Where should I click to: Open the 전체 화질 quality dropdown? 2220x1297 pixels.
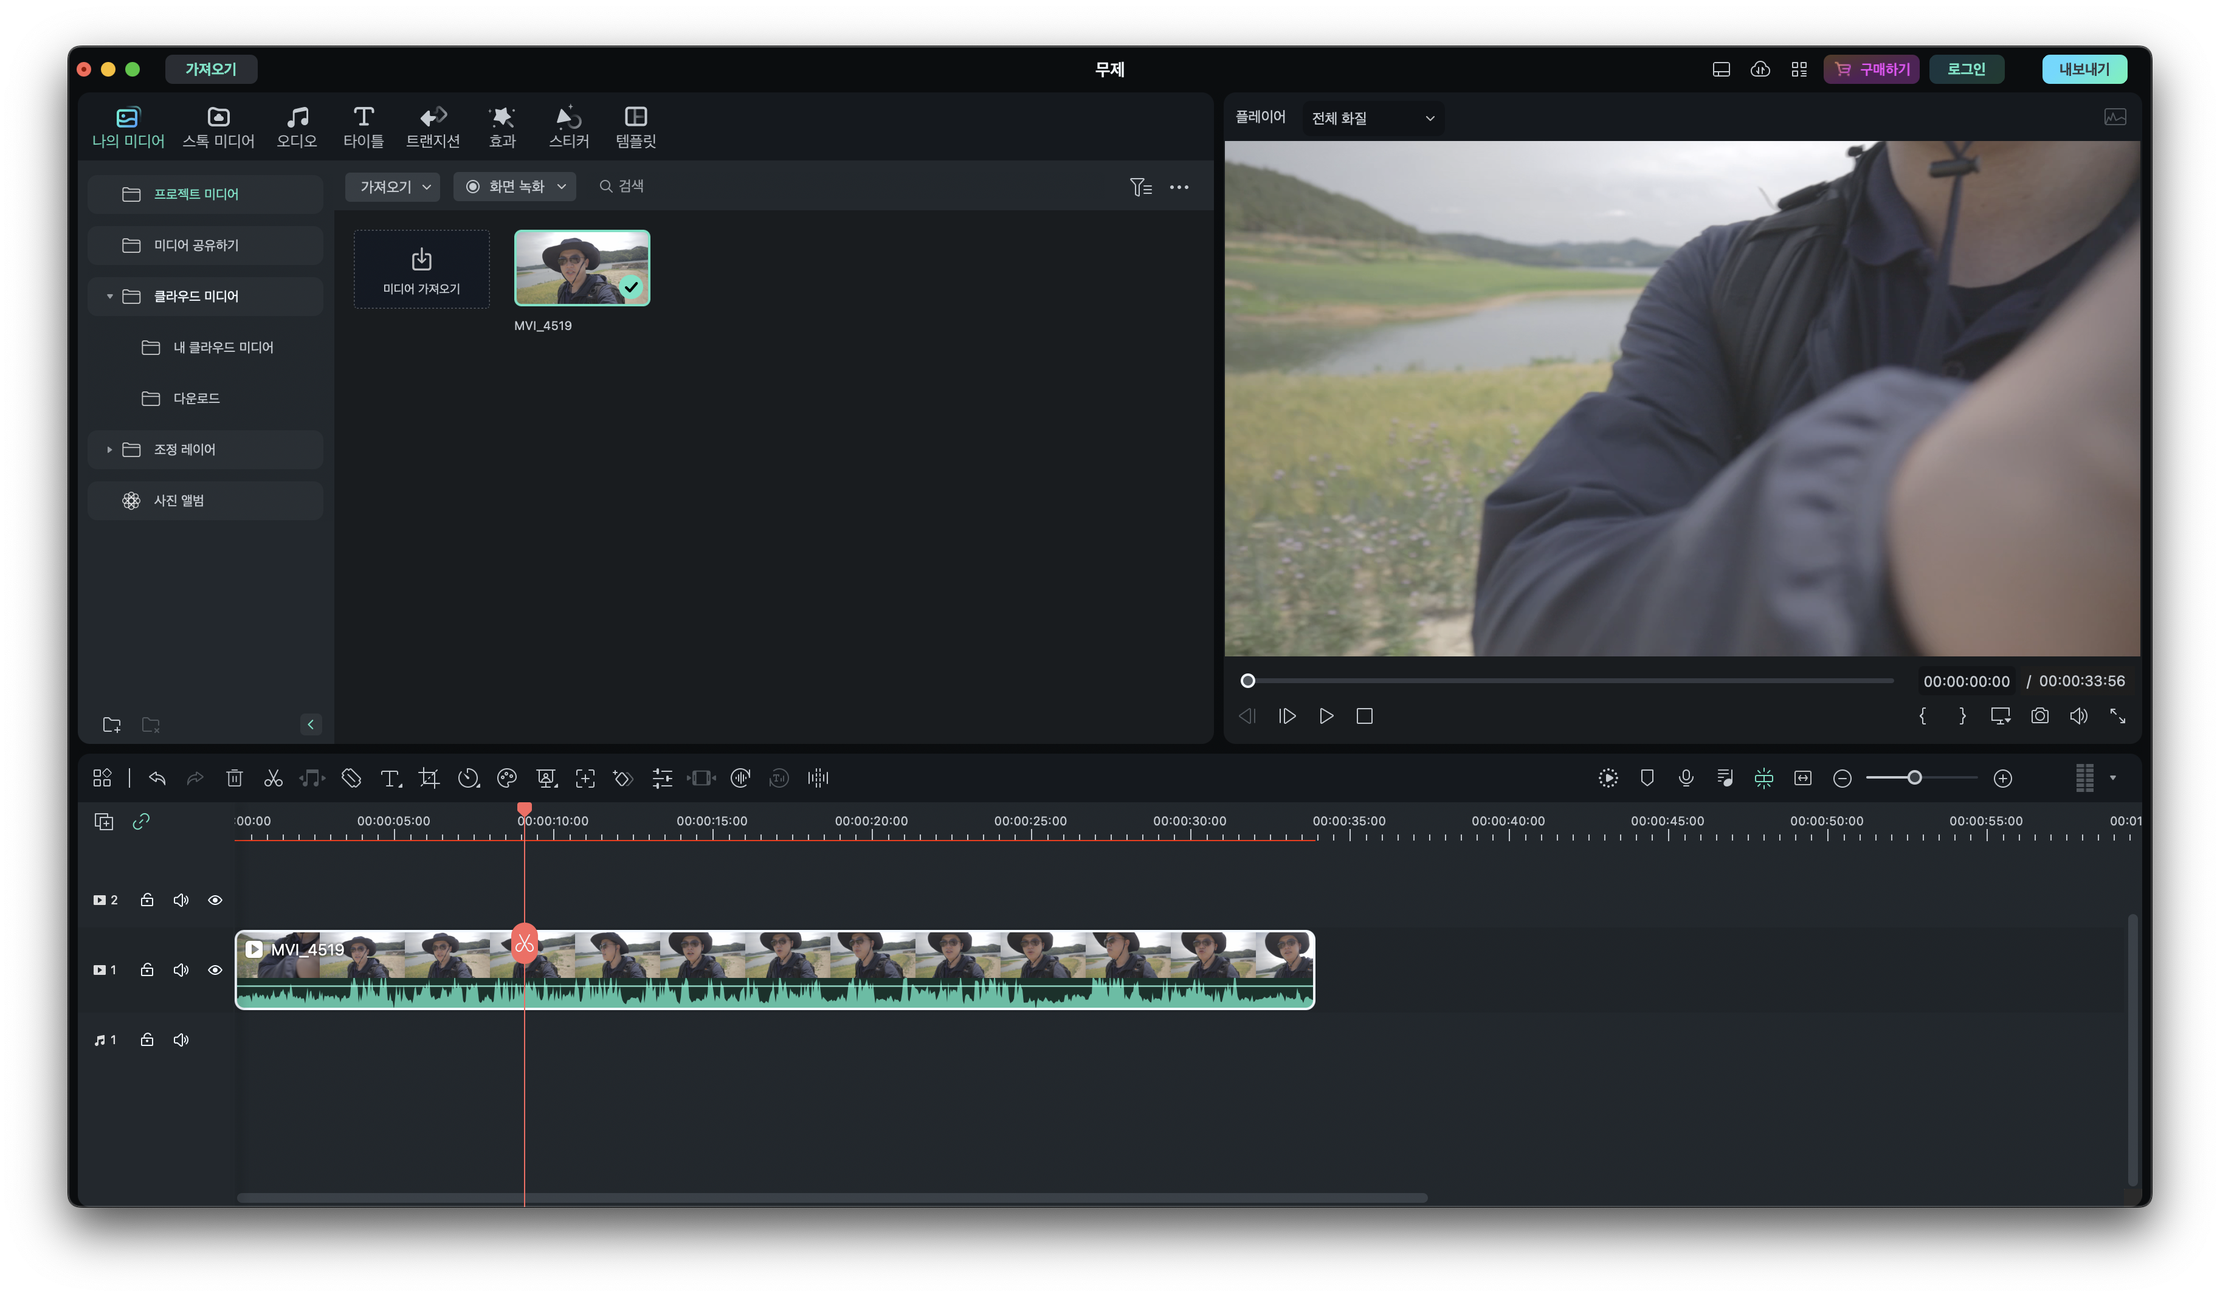tap(1373, 118)
